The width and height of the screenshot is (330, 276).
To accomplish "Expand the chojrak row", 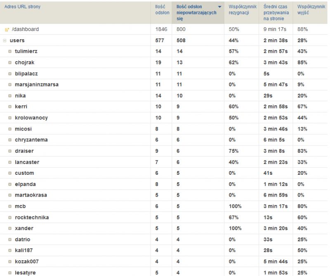I will click(10, 63).
